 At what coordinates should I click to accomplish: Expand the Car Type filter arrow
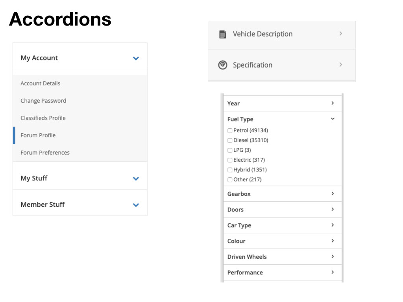tap(333, 225)
